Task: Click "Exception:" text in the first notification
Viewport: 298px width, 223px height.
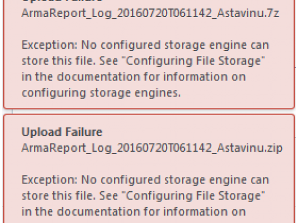Action: tap(50, 45)
